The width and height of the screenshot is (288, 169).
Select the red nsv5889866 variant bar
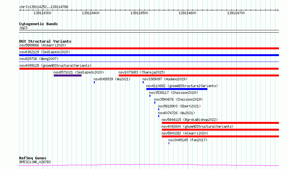pyautogui.click(x=149, y=48)
